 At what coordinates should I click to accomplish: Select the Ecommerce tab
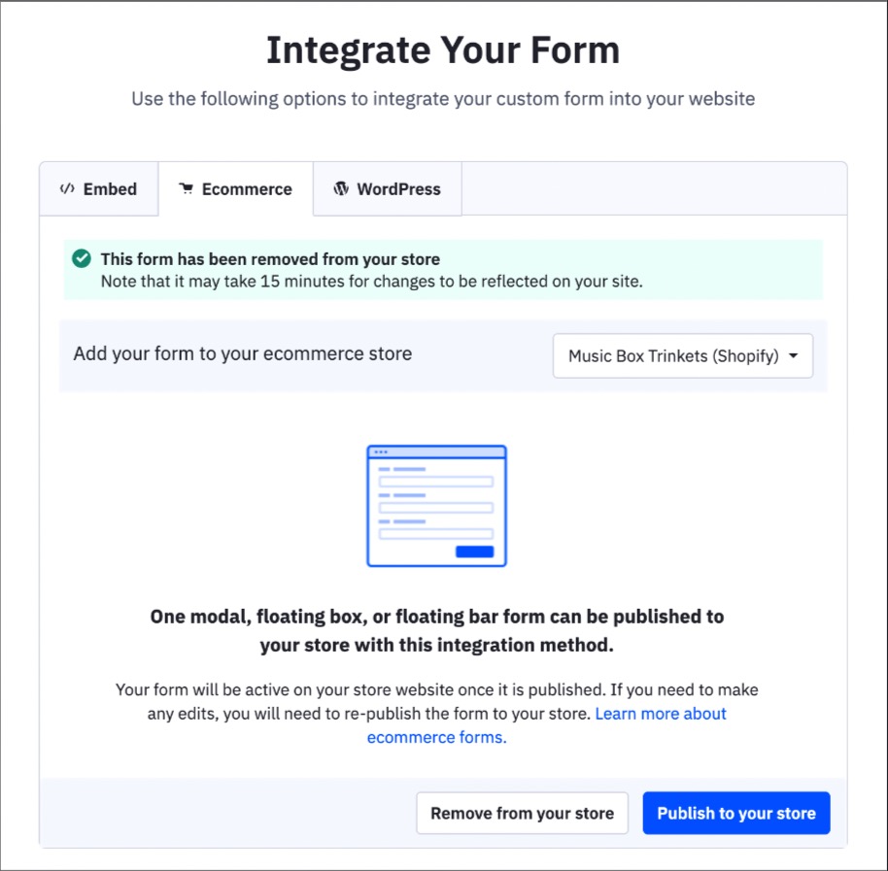[236, 188]
